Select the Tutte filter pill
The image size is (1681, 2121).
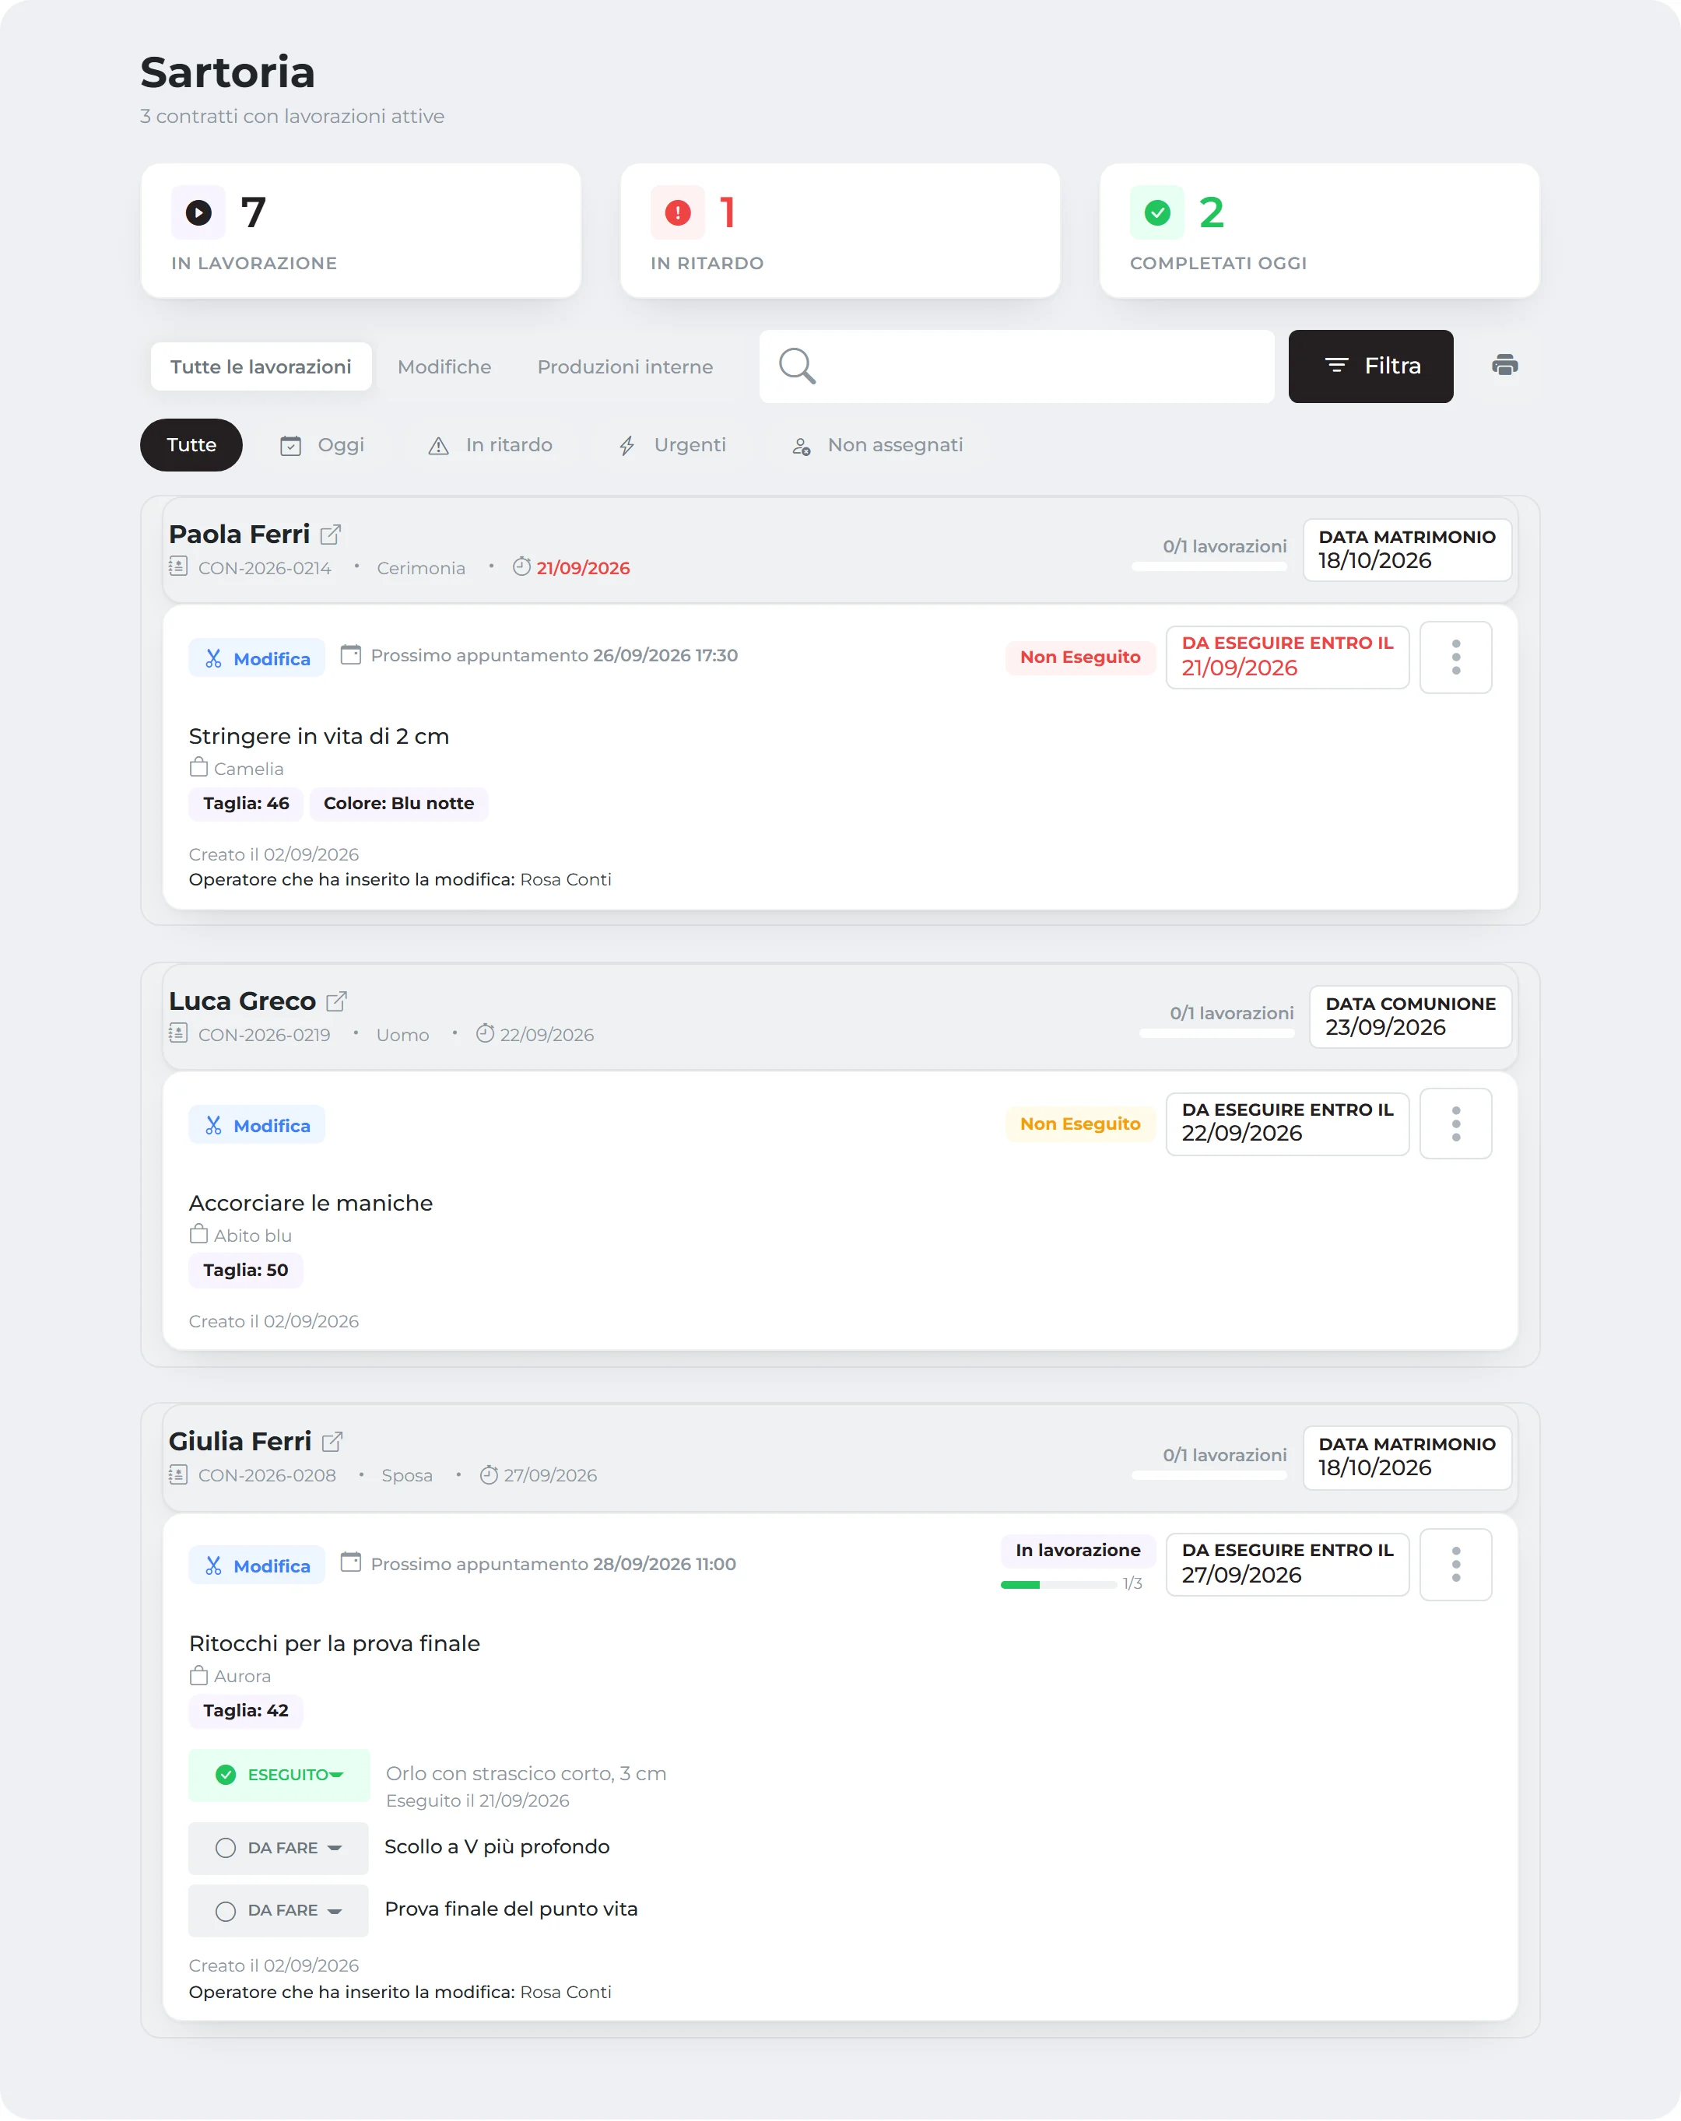pyautogui.click(x=191, y=444)
